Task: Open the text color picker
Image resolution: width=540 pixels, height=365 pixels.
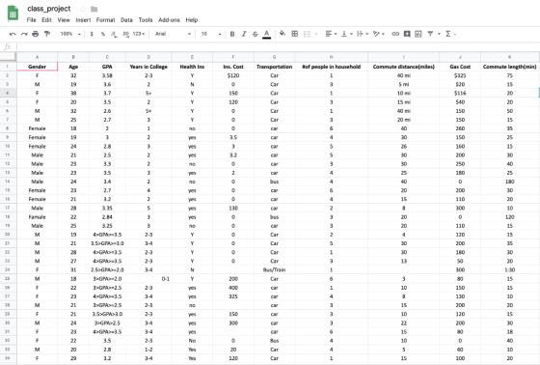Action: [x=266, y=34]
